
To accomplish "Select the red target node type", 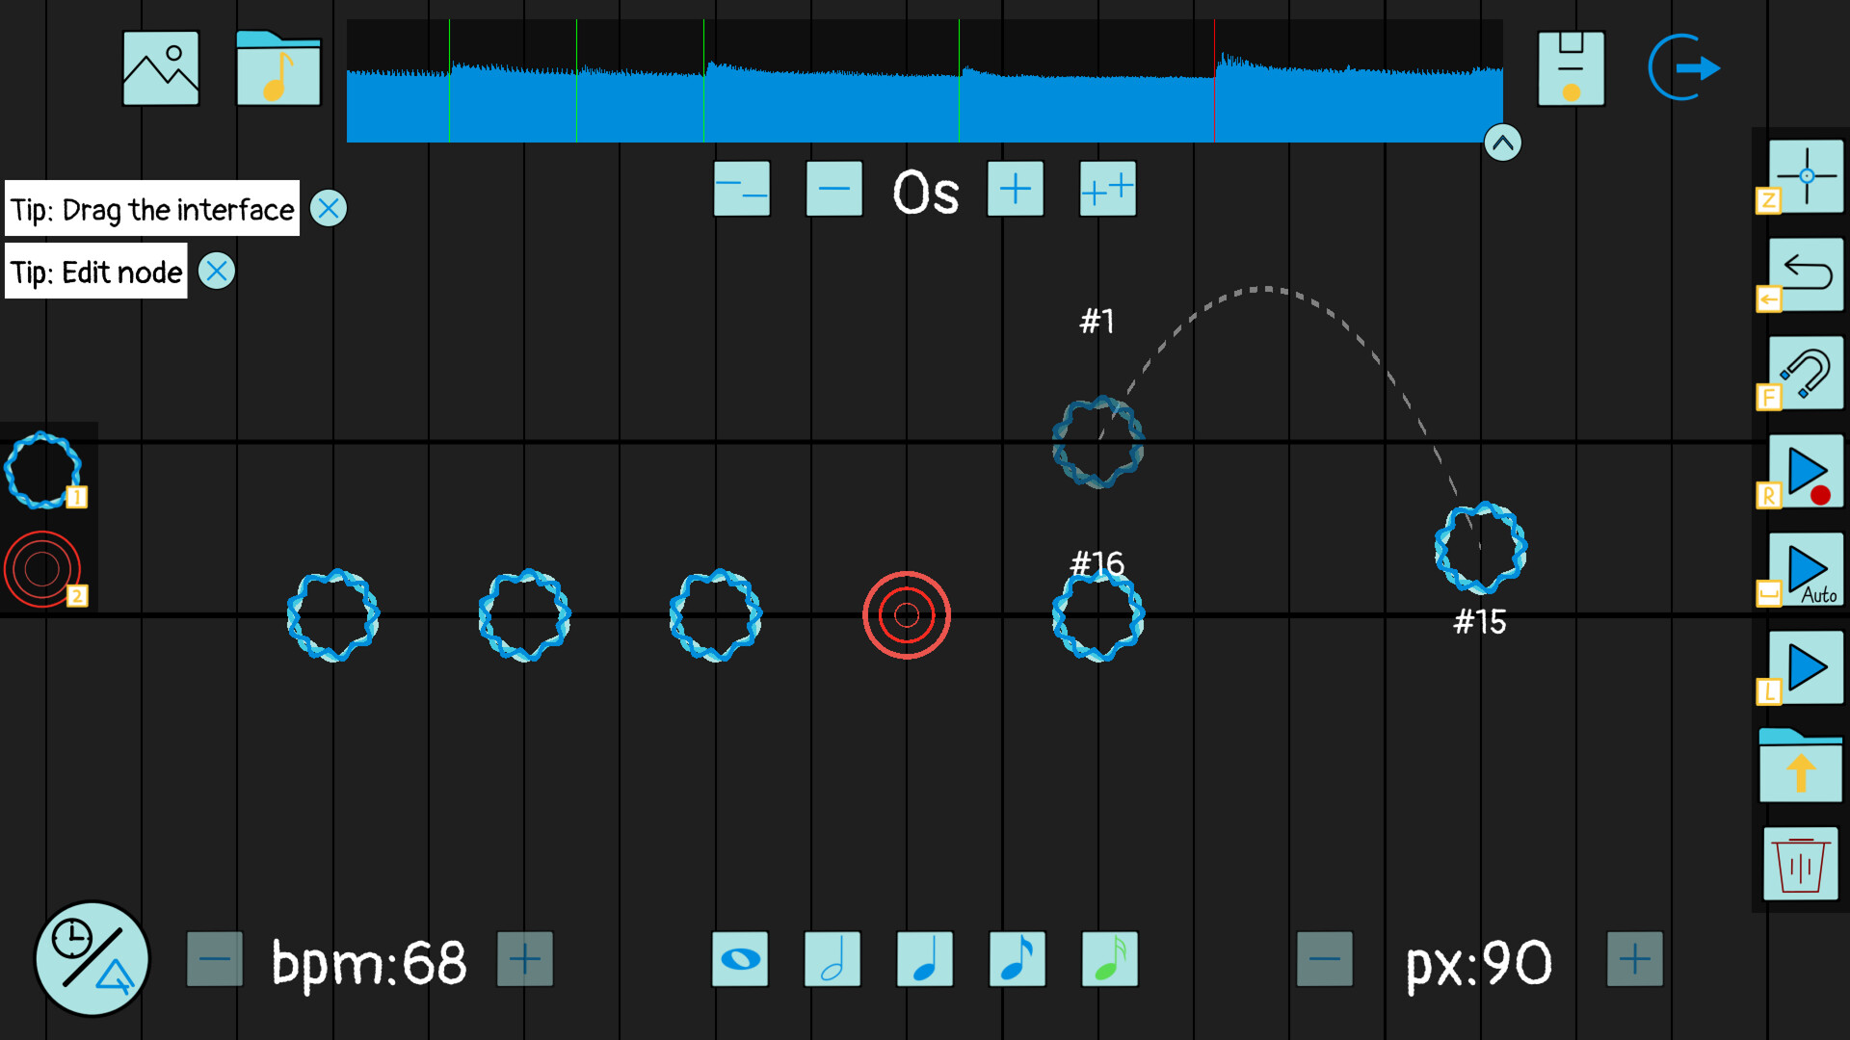I will click(x=42, y=569).
